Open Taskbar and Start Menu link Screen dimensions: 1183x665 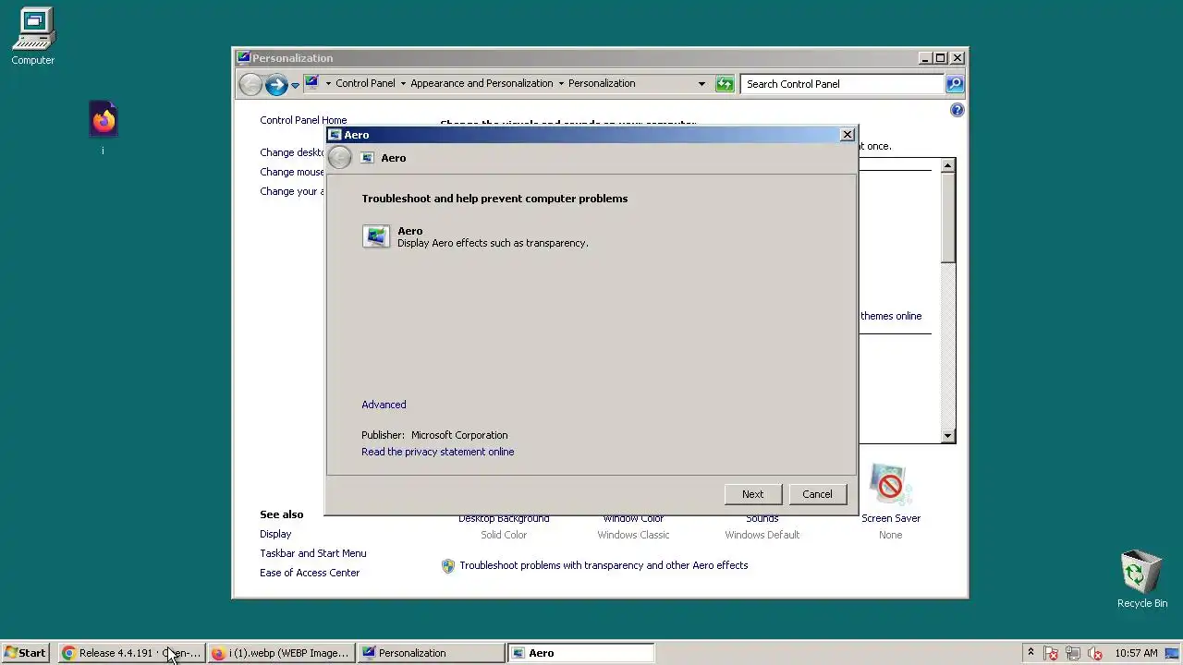(x=313, y=553)
